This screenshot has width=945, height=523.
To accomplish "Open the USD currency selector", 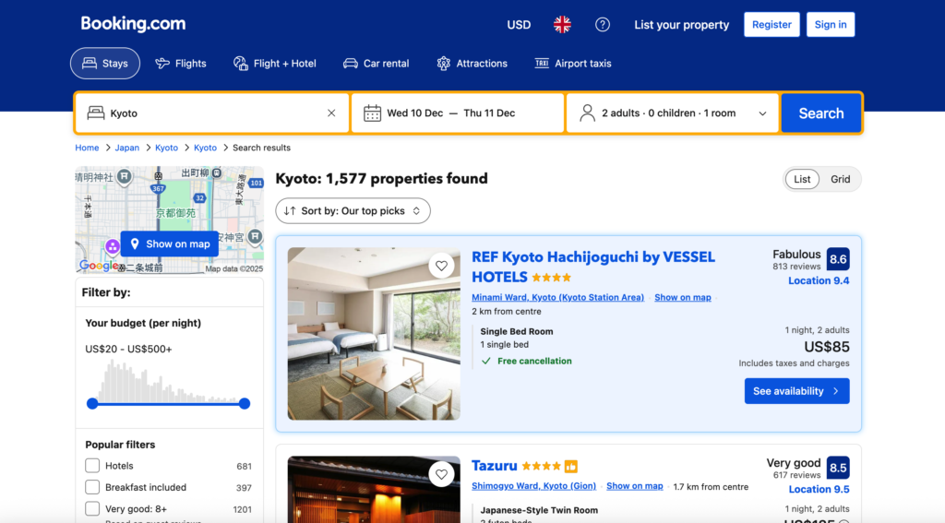I will [x=519, y=25].
